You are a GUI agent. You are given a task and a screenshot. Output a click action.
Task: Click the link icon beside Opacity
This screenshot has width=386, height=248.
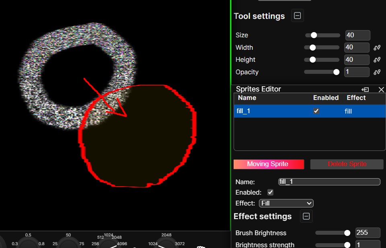coord(377,72)
